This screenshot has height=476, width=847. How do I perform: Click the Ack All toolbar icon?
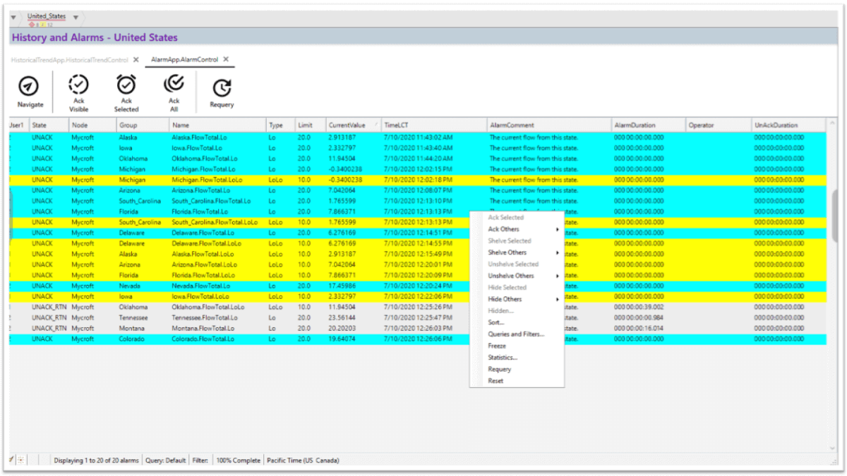click(174, 85)
